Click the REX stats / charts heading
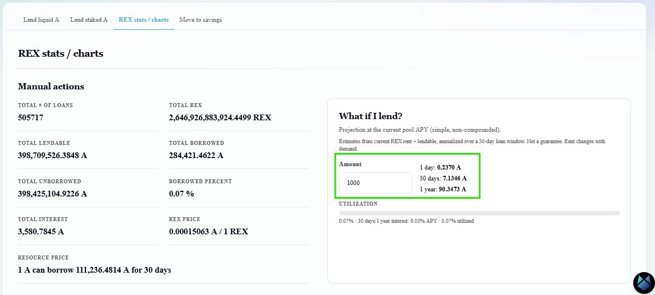Screen dimensions: 655x295 coord(61,53)
